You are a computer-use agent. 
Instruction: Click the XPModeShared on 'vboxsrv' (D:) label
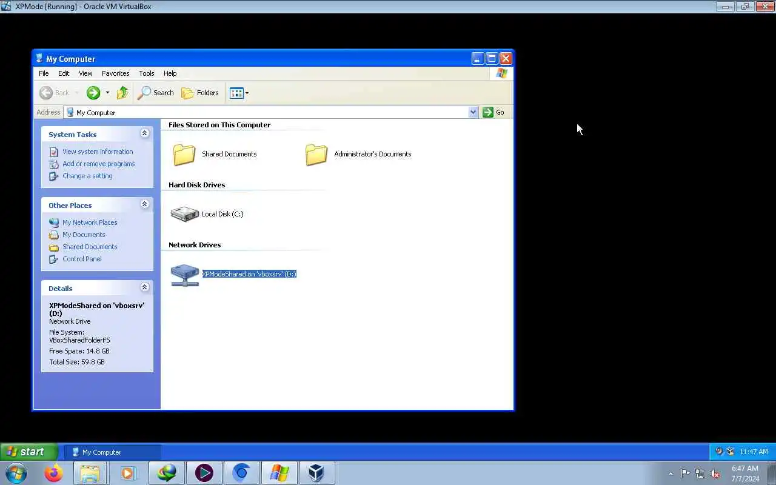(x=249, y=274)
